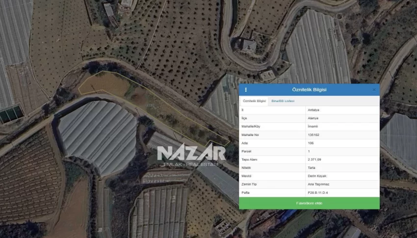417x238 pixels.
Task: Click the Favorilere ekle button
Action: [x=309, y=203]
